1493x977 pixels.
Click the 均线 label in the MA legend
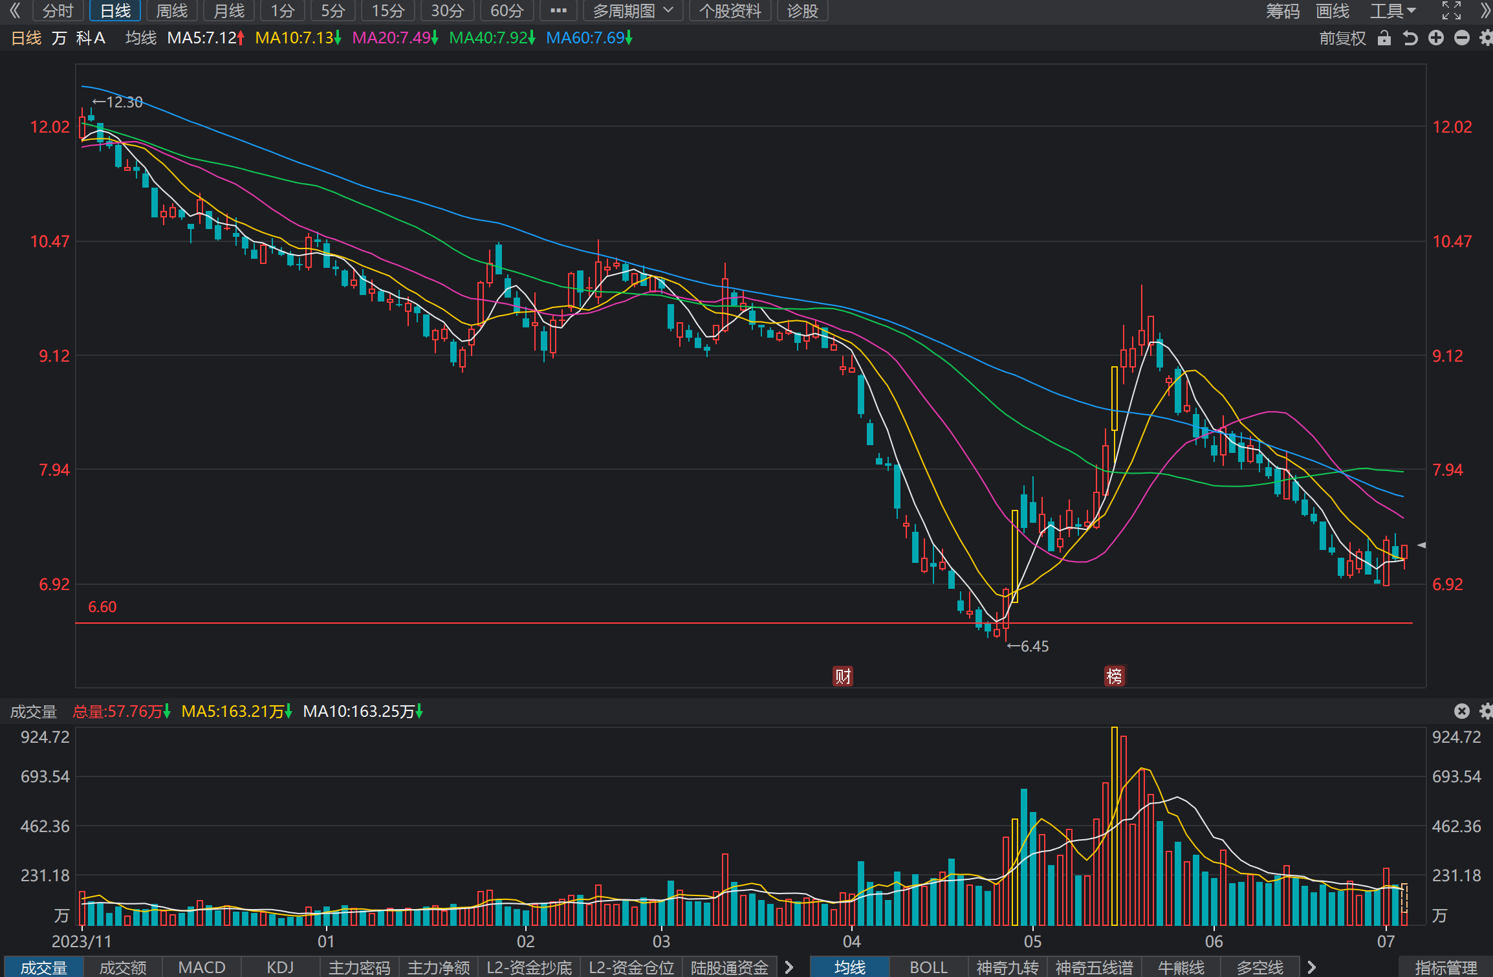pyautogui.click(x=141, y=38)
